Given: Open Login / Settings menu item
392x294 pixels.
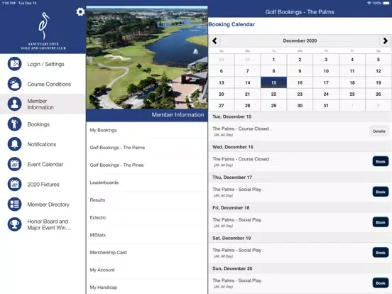Looking at the screenshot, I should click(43, 64).
